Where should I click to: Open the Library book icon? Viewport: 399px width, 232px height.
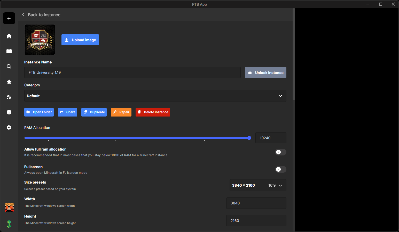coord(9,51)
